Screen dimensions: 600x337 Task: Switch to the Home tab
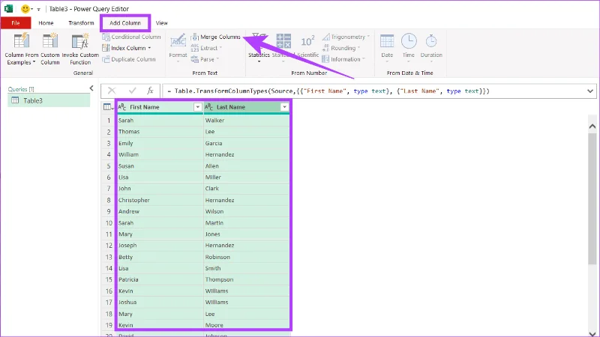(46, 23)
